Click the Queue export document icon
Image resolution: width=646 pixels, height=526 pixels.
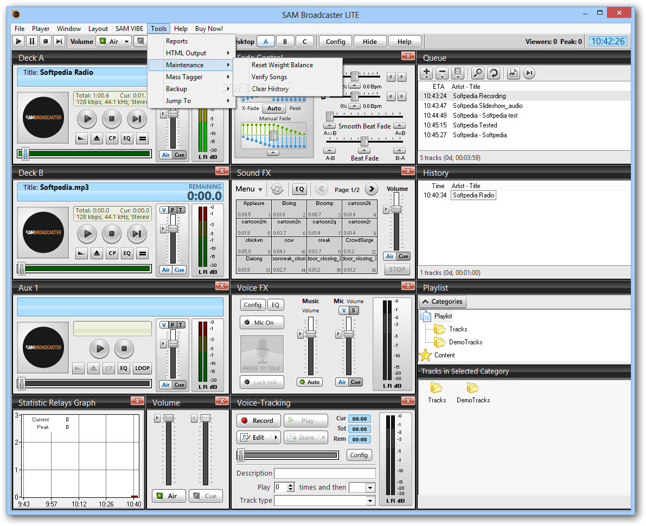pos(513,73)
